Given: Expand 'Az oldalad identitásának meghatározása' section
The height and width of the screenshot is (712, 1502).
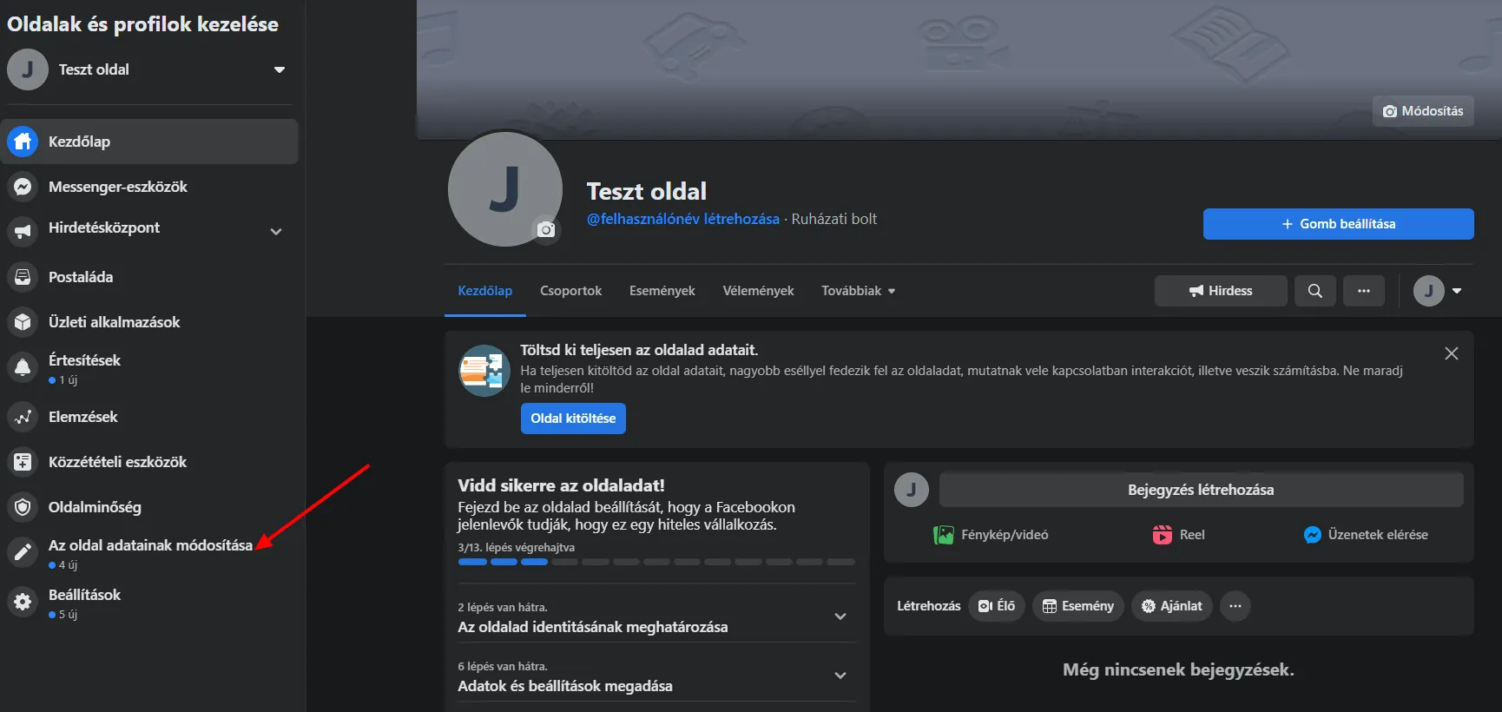Looking at the screenshot, I should coord(840,616).
